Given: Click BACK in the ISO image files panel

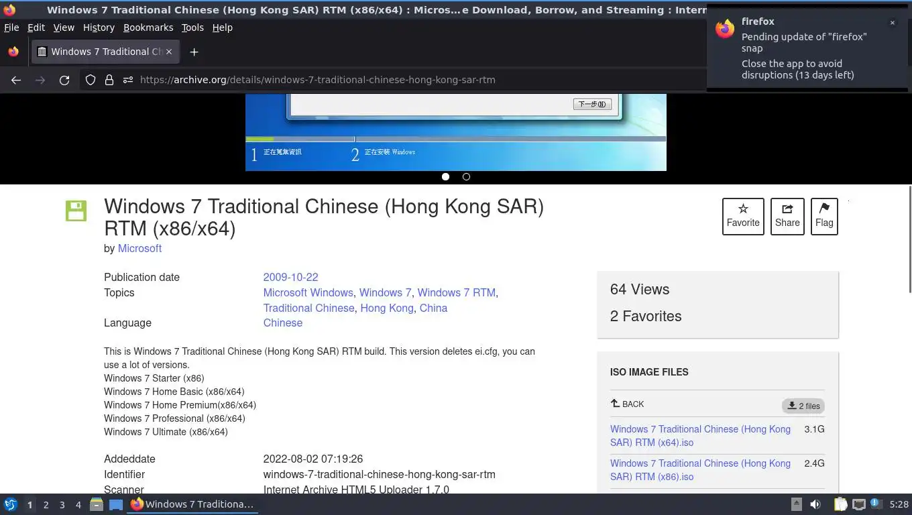Looking at the screenshot, I should (627, 404).
